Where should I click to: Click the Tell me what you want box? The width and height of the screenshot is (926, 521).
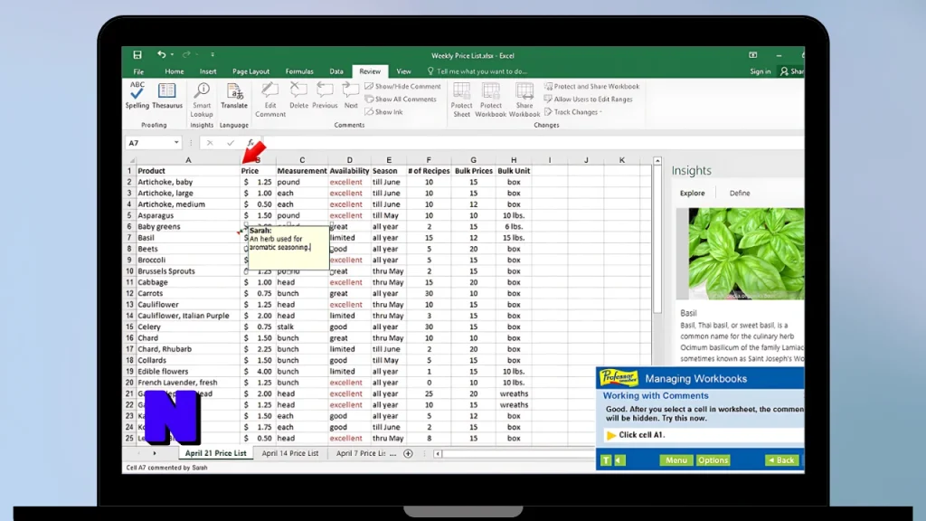pyautogui.click(x=477, y=71)
